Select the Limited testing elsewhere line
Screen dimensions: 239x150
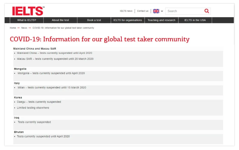[33, 108]
